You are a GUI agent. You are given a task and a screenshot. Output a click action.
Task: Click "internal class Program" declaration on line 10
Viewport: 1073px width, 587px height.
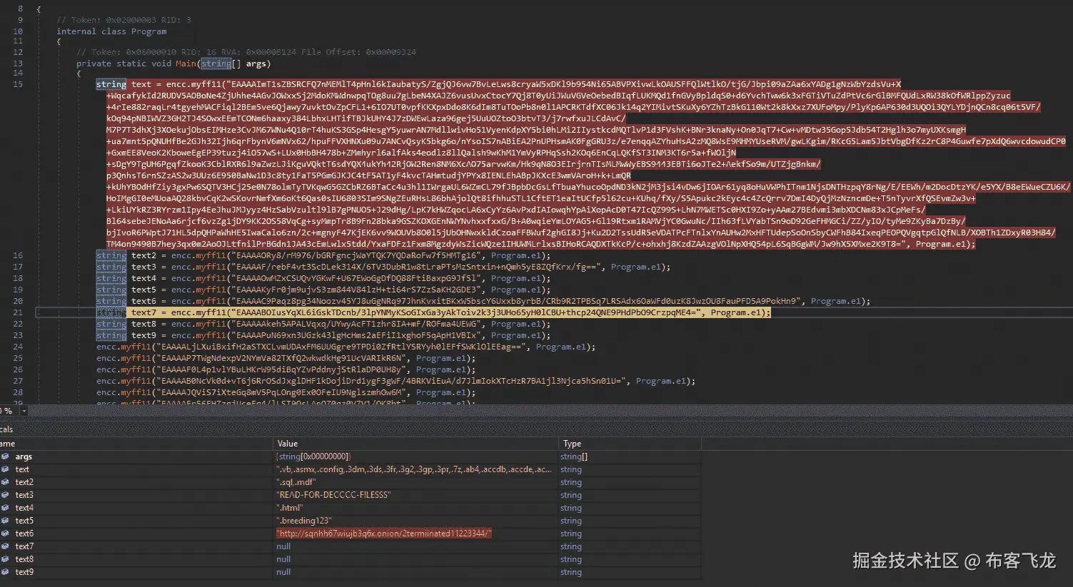pyautogui.click(x=111, y=31)
